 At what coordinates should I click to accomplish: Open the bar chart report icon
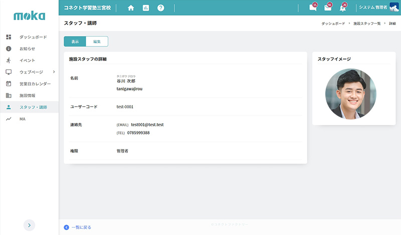point(146,8)
